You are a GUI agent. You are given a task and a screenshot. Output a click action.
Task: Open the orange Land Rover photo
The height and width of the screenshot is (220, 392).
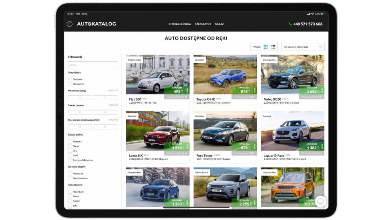[292, 187]
